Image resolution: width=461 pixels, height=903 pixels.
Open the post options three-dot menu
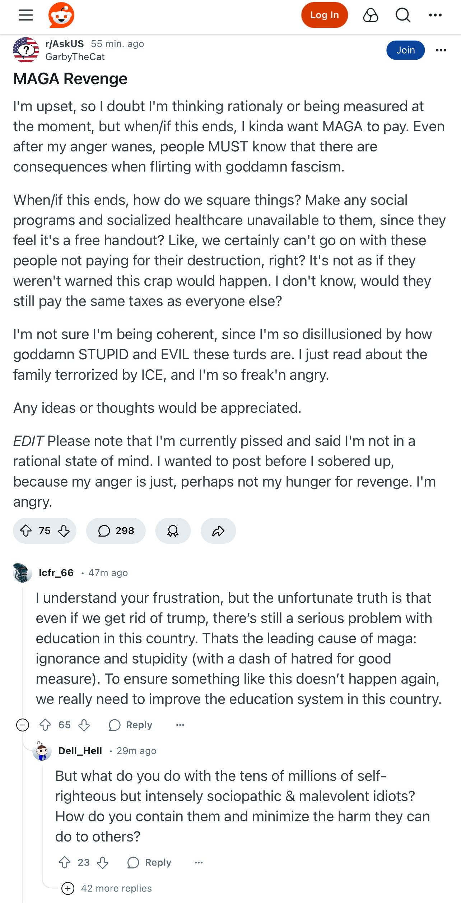pos(441,50)
